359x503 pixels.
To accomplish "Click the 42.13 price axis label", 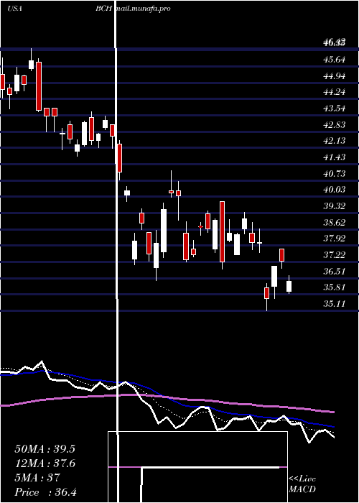I will pyautogui.click(x=335, y=141).
